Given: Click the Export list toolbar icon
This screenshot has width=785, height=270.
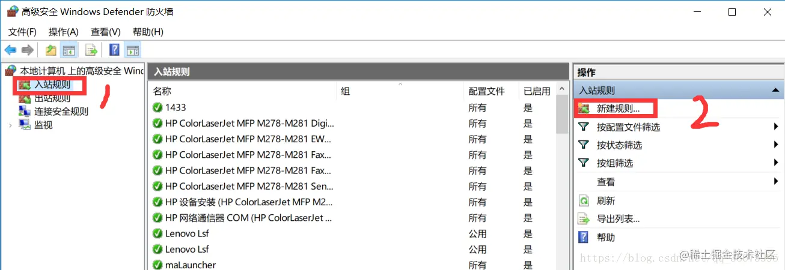Looking at the screenshot, I should click(91, 50).
